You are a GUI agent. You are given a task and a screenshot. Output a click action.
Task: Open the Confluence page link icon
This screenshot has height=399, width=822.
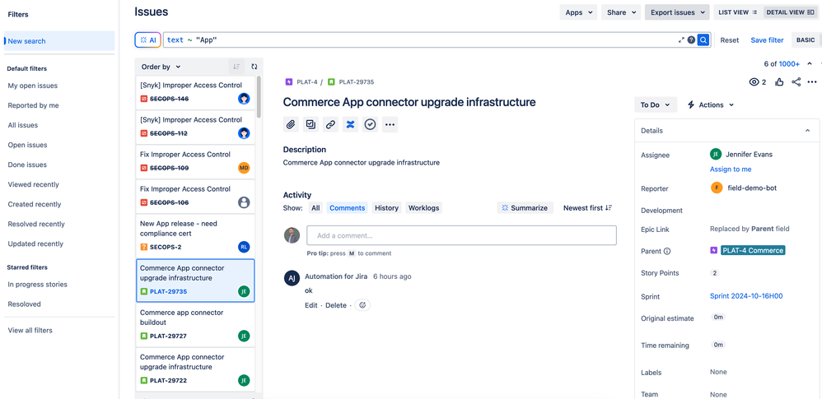[x=350, y=124]
